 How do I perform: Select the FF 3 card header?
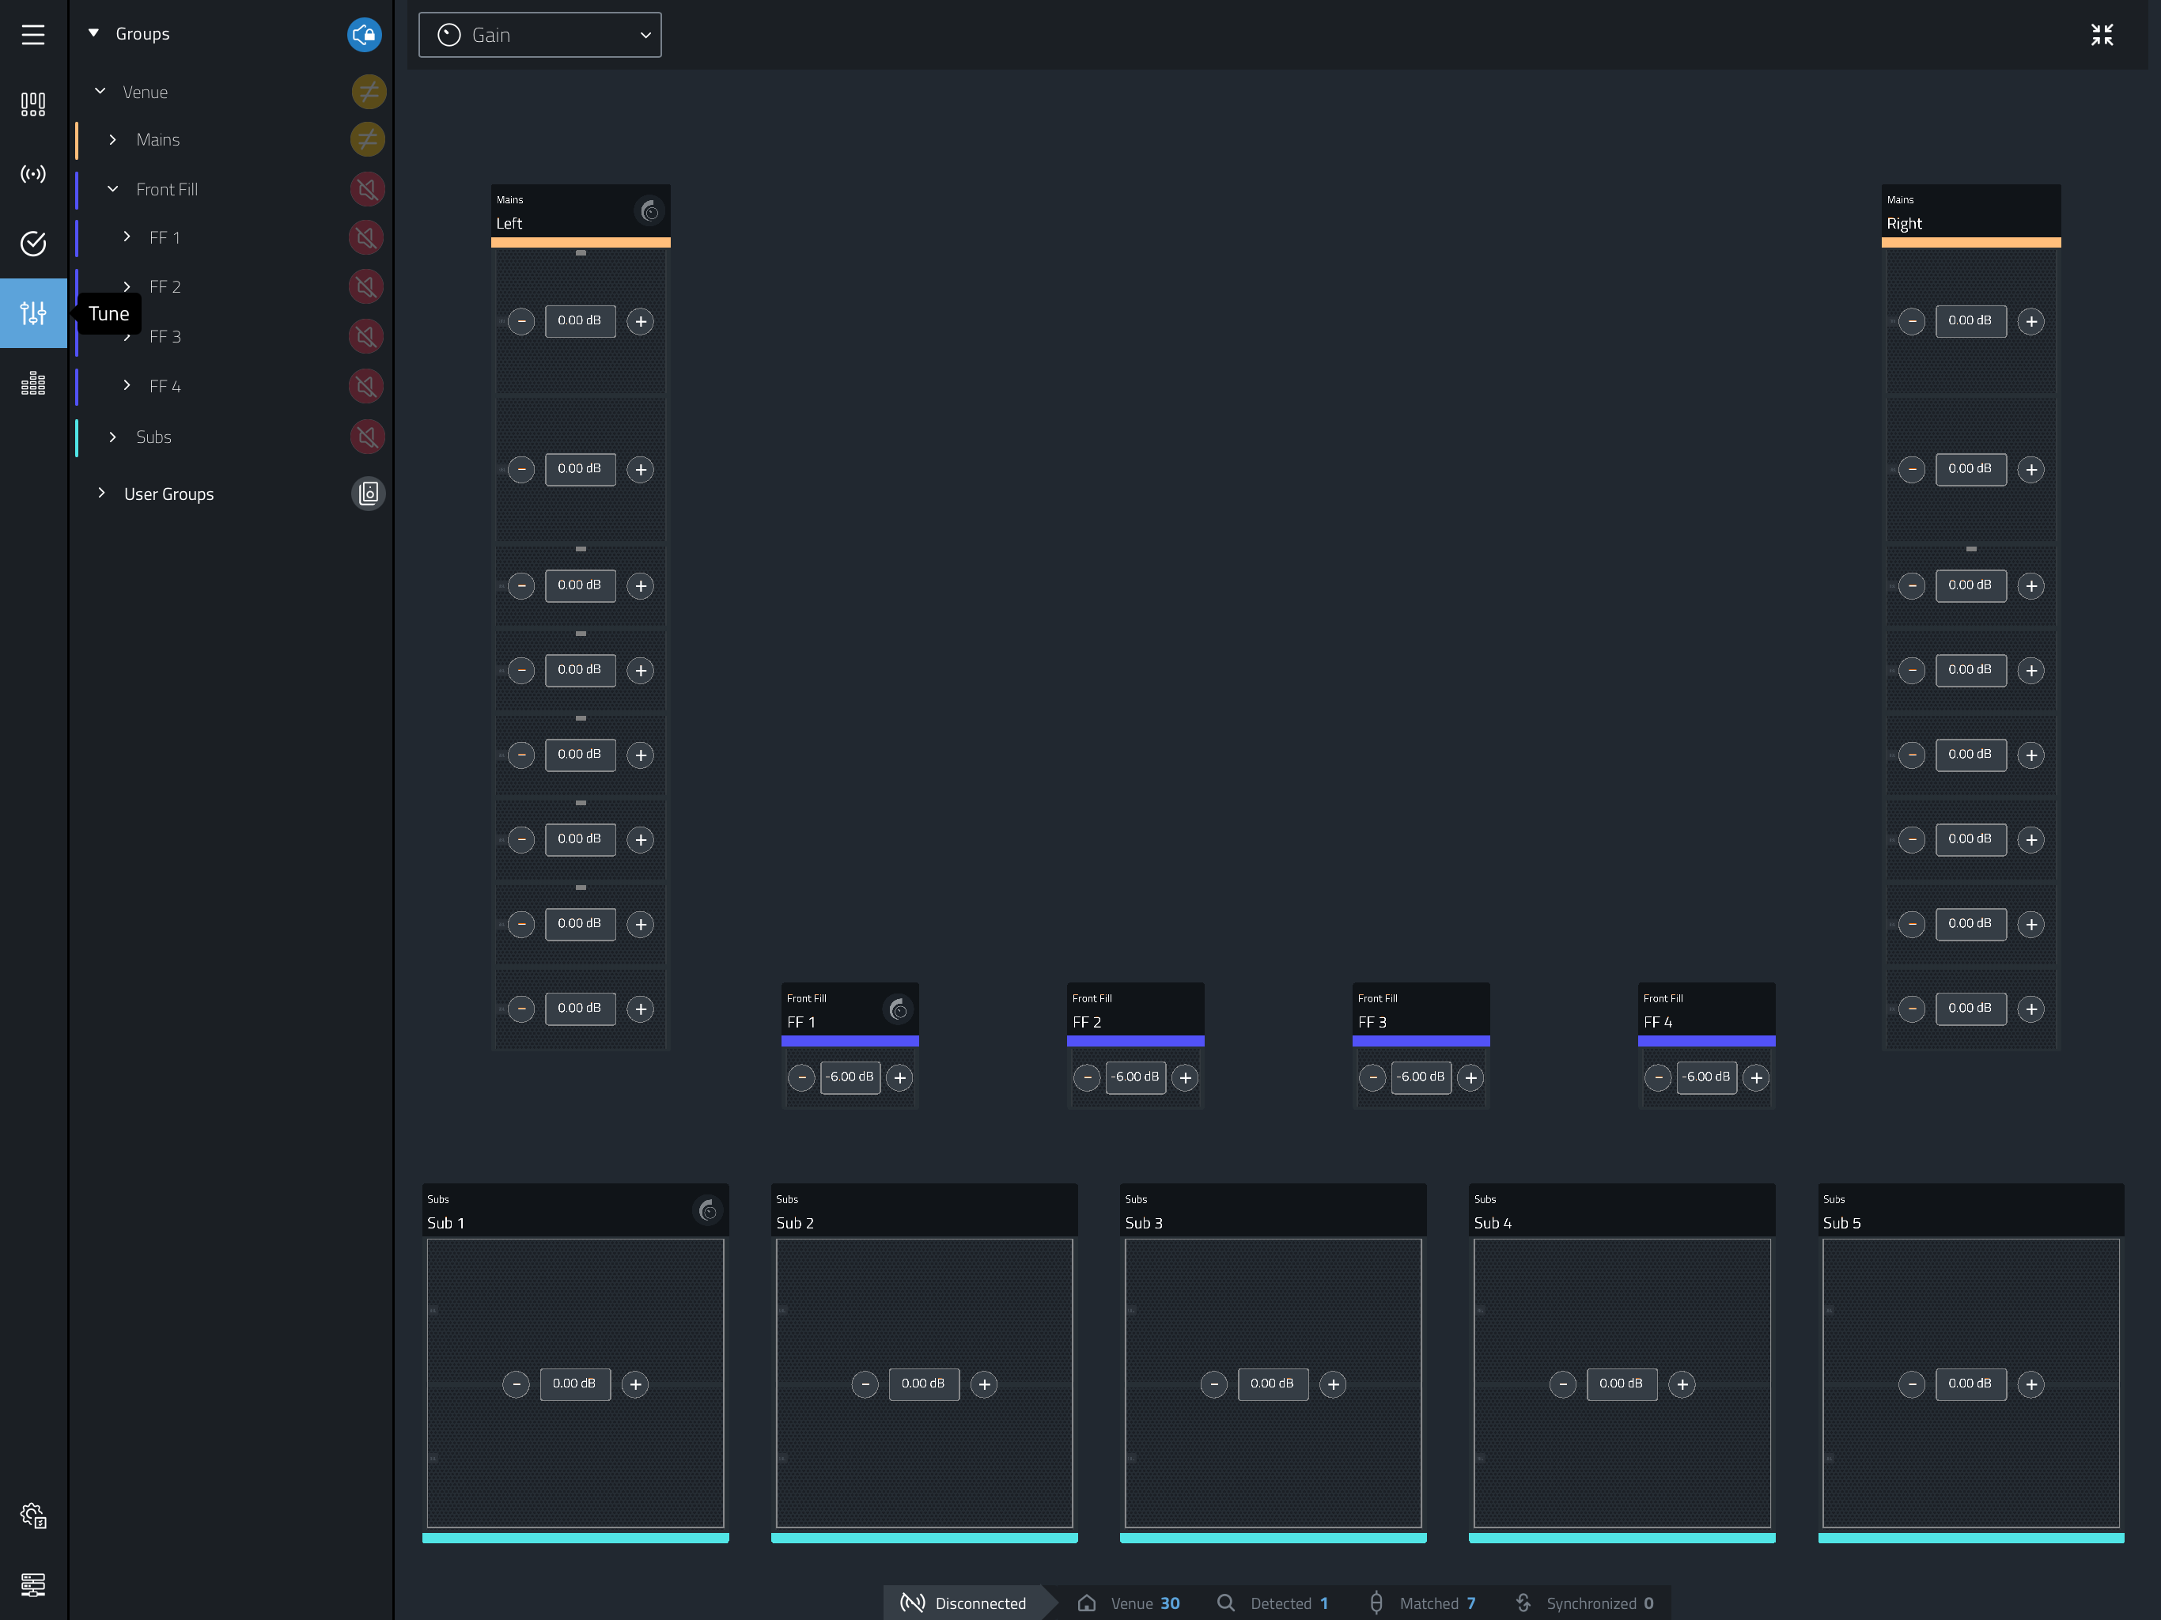[1421, 1010]
